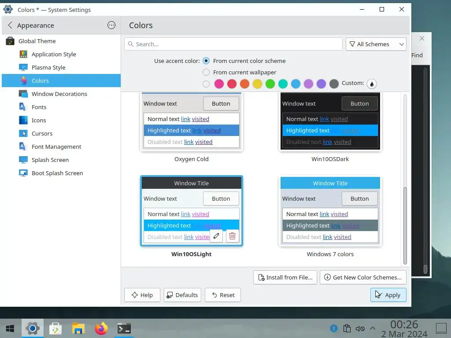Image resolution: width=451 pixels, height=338 pixels.
Task: Choose the green accent color swatch
Action: pyautogui.click(x=270, y=84)
